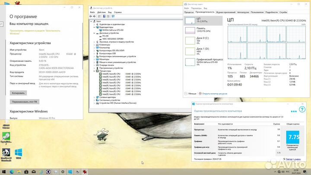Screen dimensions: 311x175
Task: Collapse the Xeon root node
Action: (91, 22)
